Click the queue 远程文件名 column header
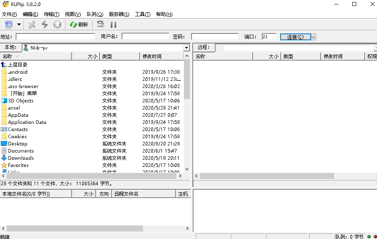The height and width of the screenshot is (239, 377). pos(144,194)
